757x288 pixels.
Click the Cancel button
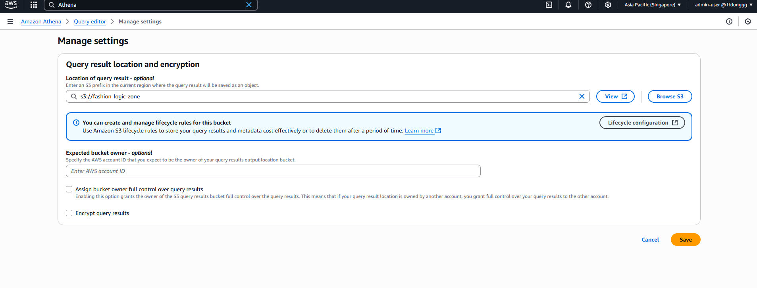point(650,240)
